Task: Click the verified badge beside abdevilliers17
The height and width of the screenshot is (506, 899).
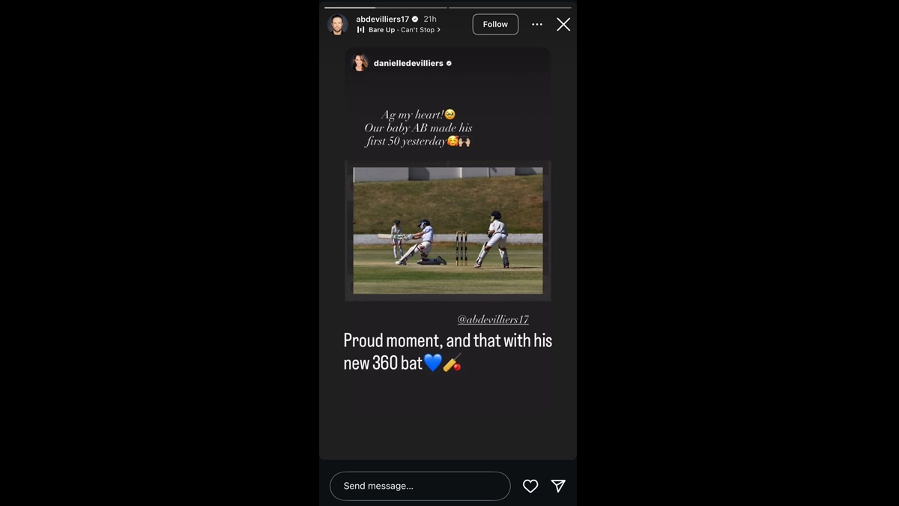Action: click(x=415, y=19)
